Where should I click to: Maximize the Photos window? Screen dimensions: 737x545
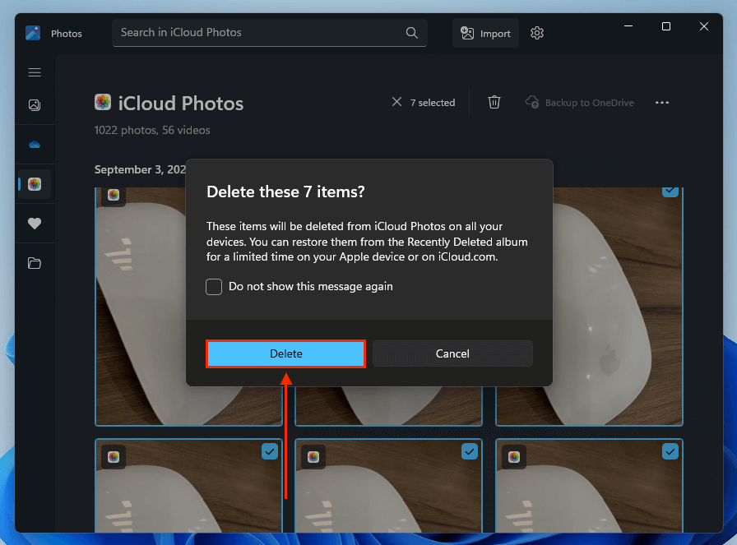[666, 26]
